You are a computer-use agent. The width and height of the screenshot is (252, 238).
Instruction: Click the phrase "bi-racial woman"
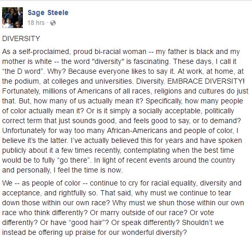[x=121, y=51]
